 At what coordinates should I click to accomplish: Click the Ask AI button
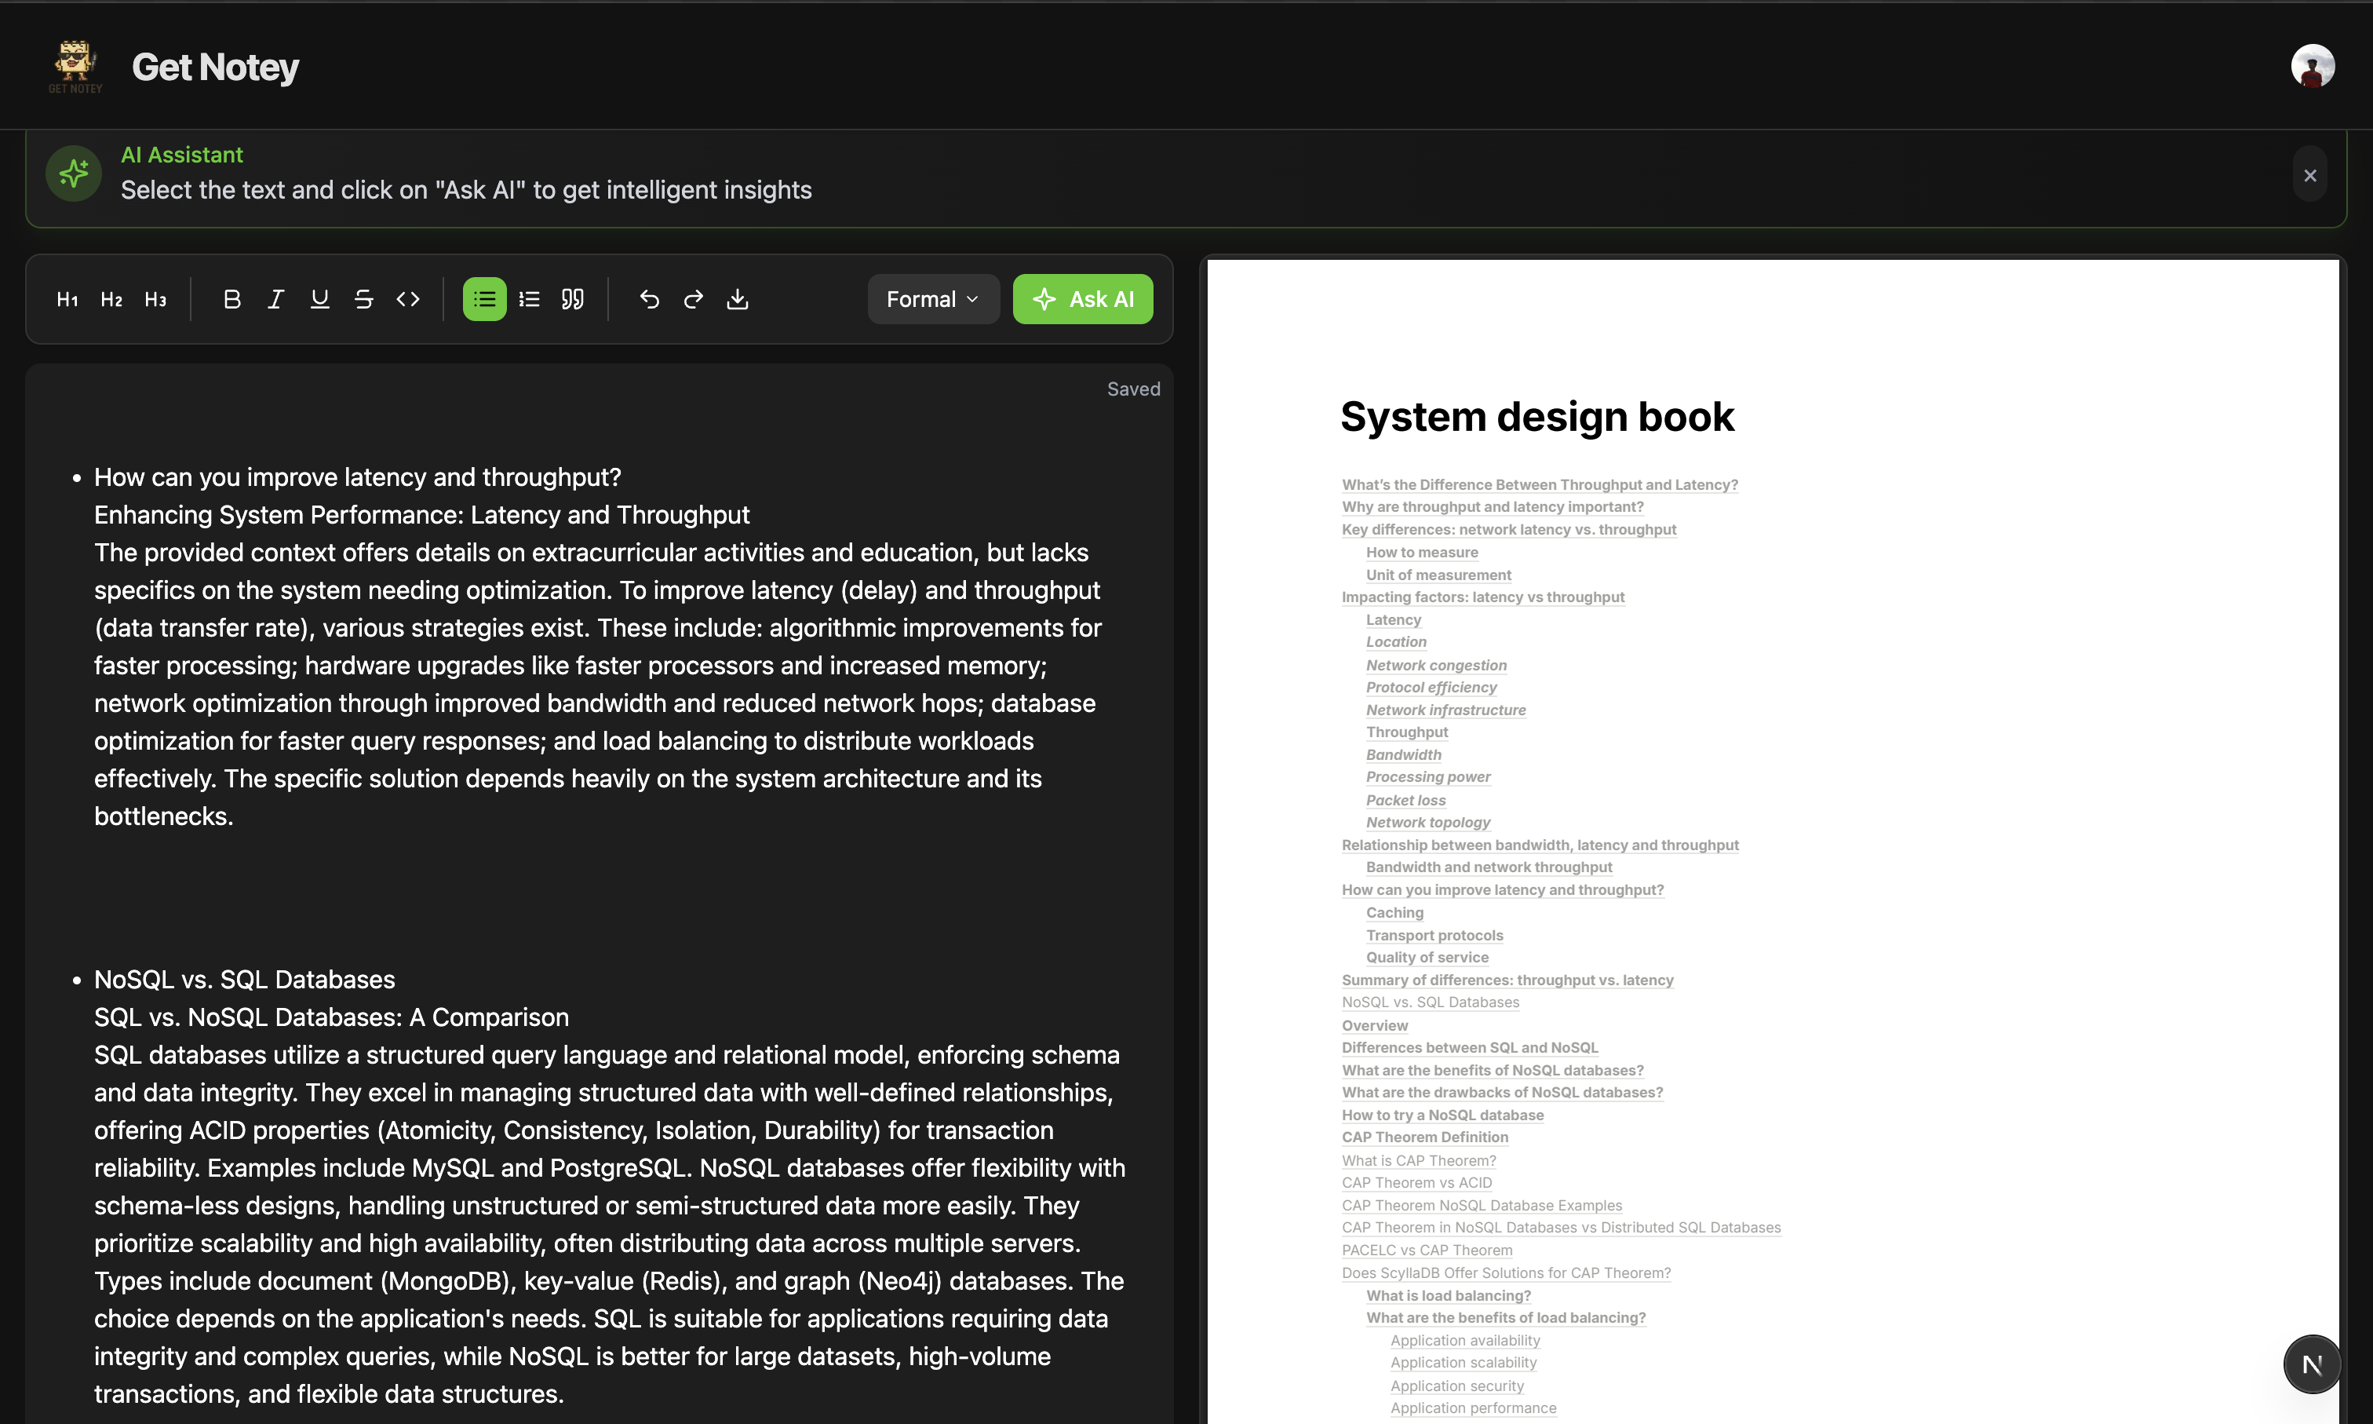pos(1083,299)
